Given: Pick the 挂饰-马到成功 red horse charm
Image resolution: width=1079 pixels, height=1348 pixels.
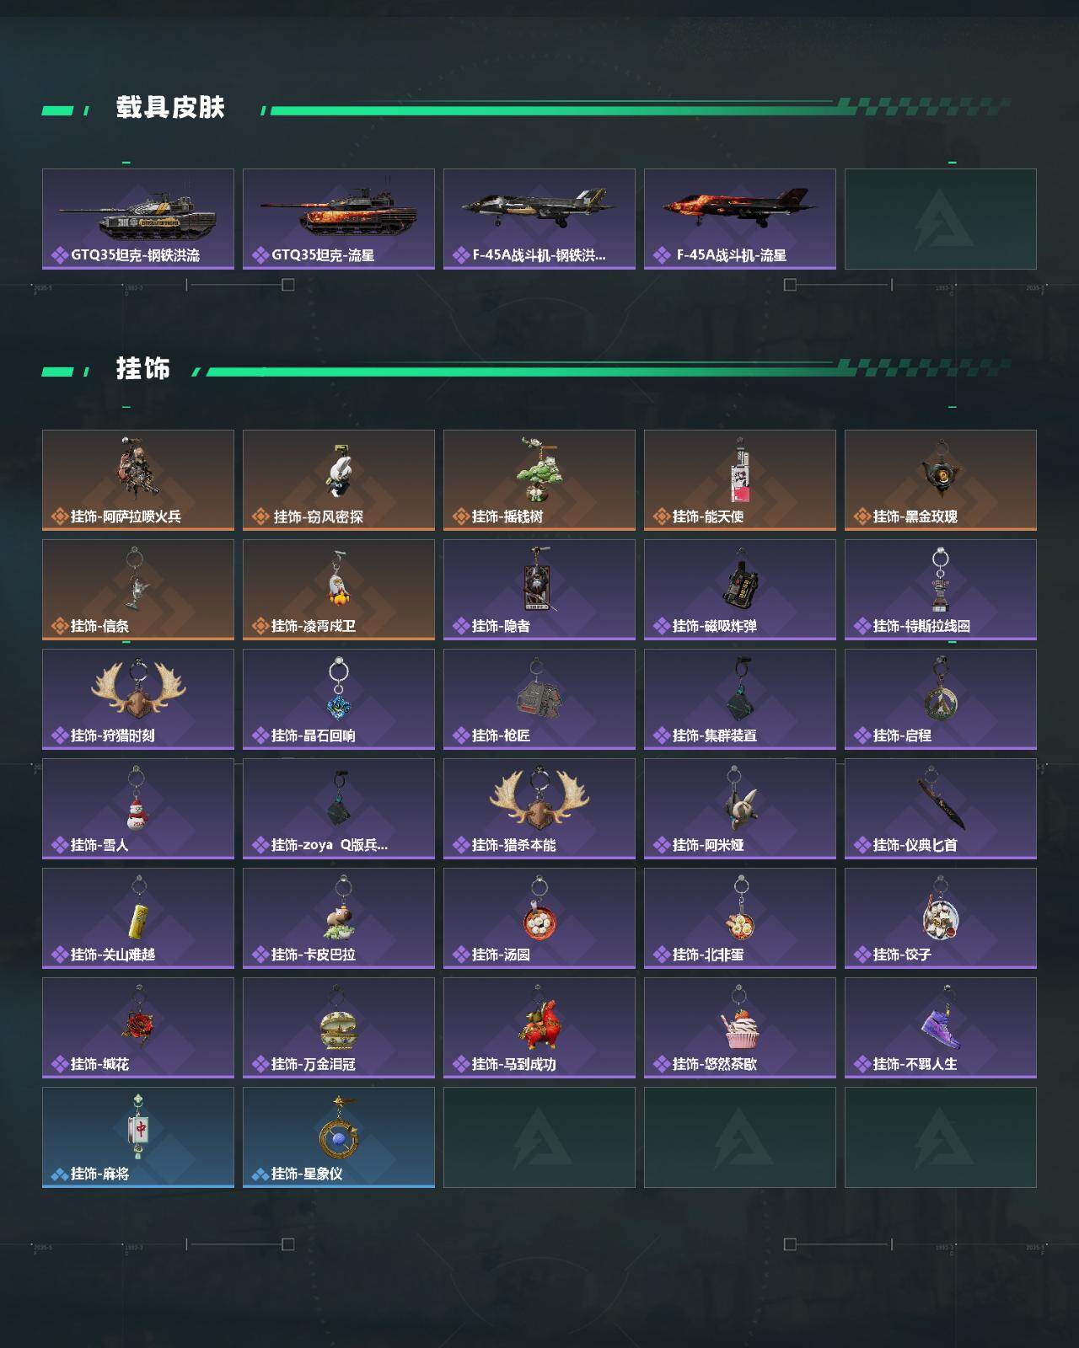Looking at the screenshot, I should [539, 1028].
